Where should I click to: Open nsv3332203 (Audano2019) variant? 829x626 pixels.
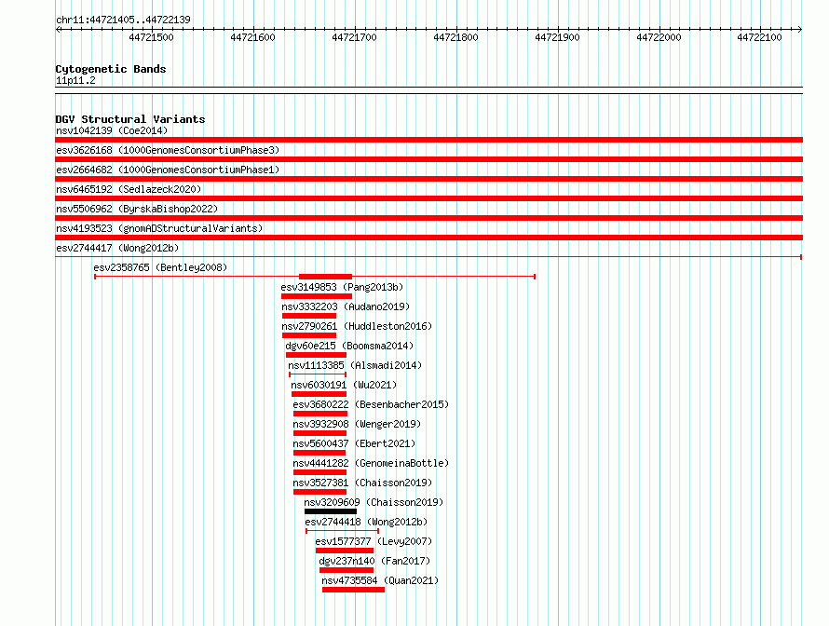click(346, 306)
